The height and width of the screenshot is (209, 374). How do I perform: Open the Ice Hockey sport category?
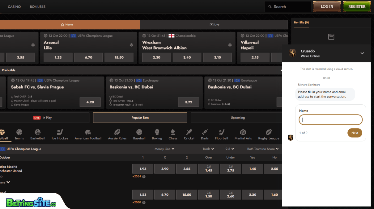tap(60, 135)
